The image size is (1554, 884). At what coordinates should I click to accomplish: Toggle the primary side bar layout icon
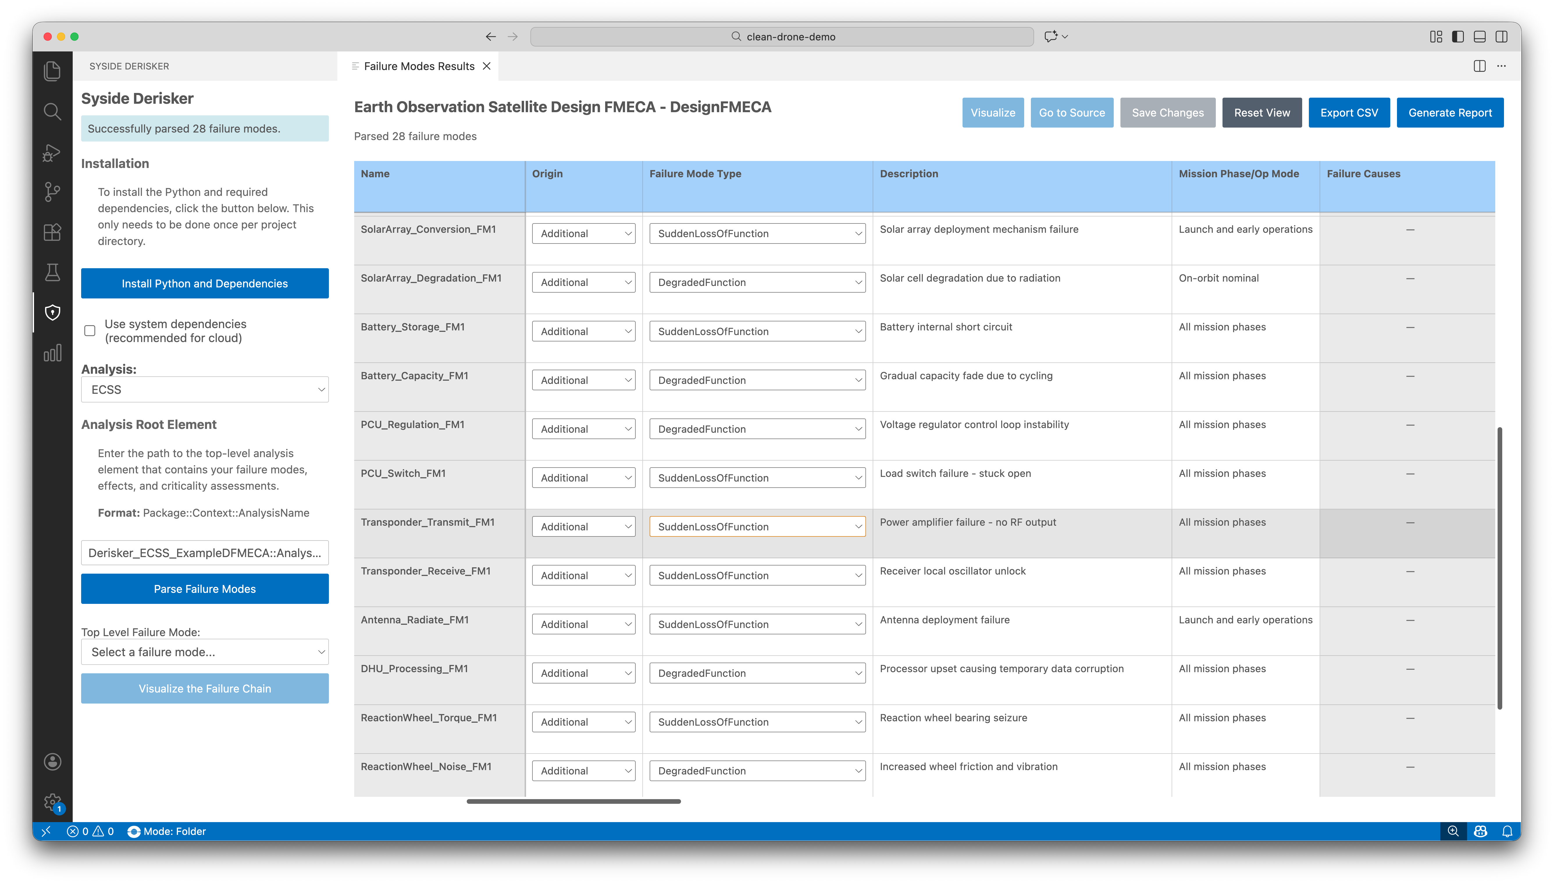click(x=1457, y=36)
